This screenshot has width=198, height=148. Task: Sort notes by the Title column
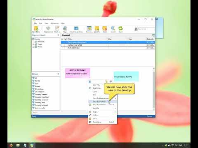(87, 39)
